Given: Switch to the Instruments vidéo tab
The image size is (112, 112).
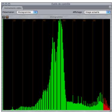Looking at the screenshot, I should pos(13,8).
